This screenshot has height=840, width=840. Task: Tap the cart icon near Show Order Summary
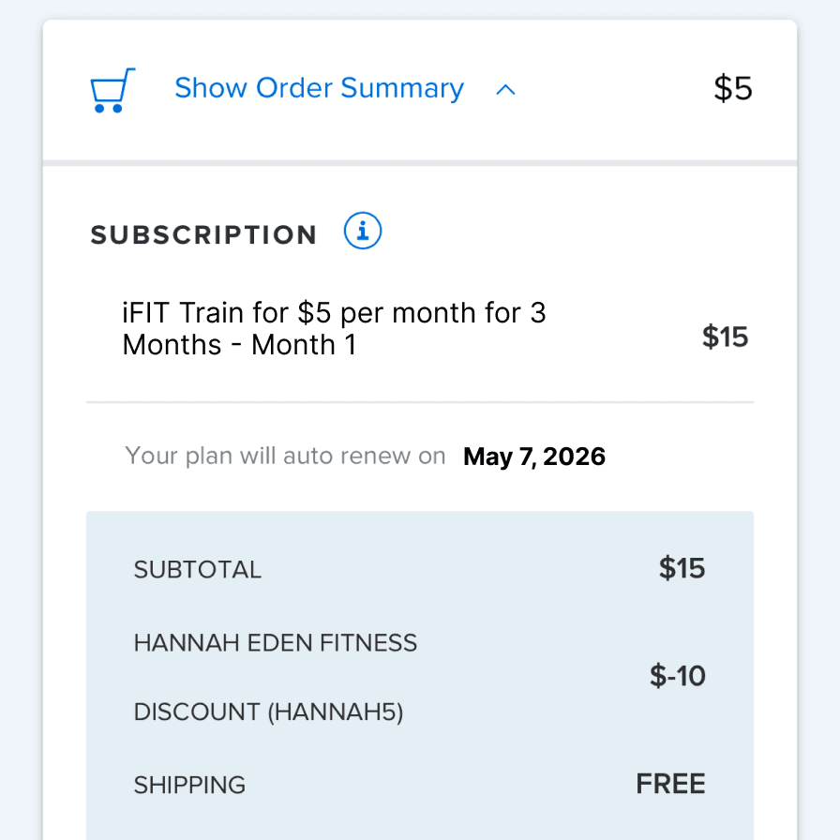(112, 90)
